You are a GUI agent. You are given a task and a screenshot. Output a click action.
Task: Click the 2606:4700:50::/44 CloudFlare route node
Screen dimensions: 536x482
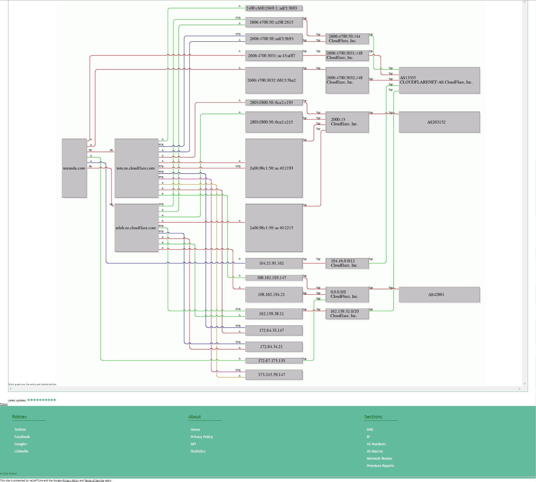(x=347, y=39)
